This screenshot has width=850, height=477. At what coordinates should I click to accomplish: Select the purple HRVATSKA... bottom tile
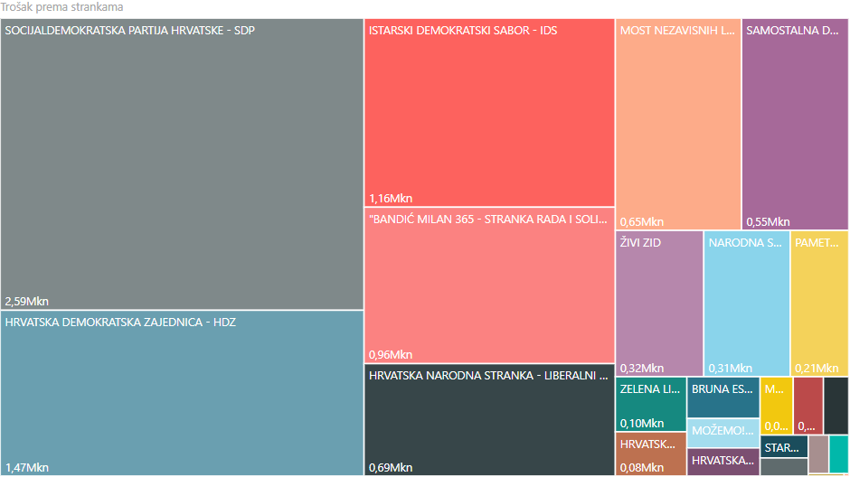click(723, 462)
